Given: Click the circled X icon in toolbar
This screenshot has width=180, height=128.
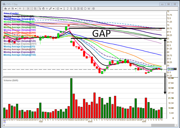Looking at the screenshot, I should point(93,8).
